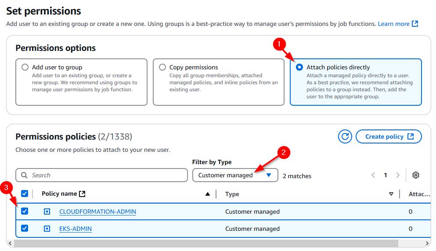
Task: Select Copy permissions radio option
Action: pos(162,67)
